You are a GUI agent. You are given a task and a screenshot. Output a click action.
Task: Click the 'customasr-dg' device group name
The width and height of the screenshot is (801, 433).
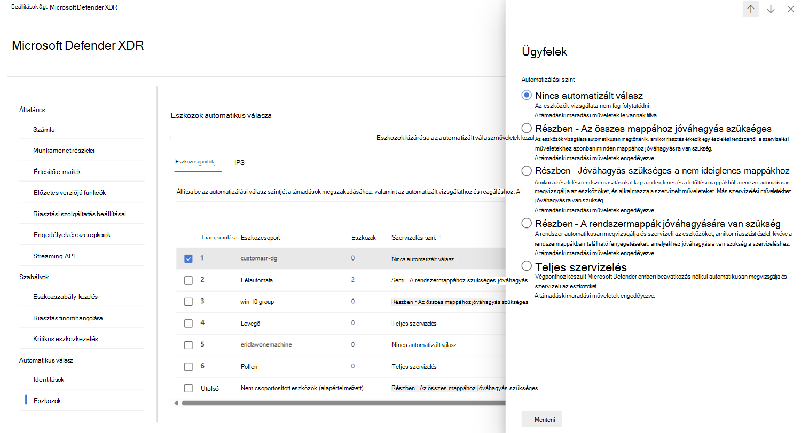[258, 259]
